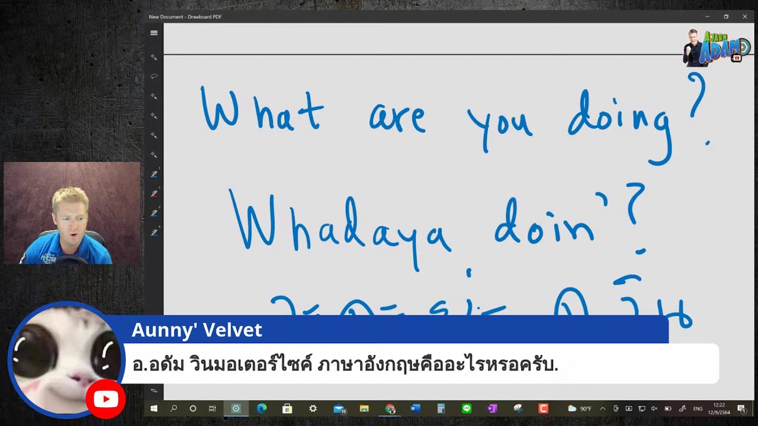Open Task View on the taskbar
The height and width of the screenshot is (426, 758).
[212, 408]
